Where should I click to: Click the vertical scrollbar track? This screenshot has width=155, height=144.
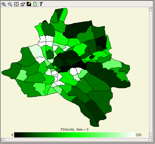click(x=151, y=72)
